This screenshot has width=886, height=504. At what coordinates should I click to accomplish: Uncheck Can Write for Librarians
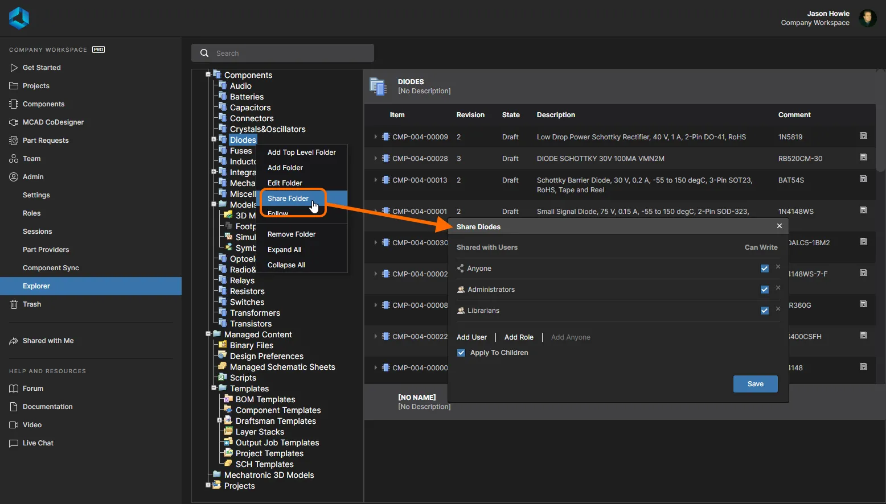point(764,311)
